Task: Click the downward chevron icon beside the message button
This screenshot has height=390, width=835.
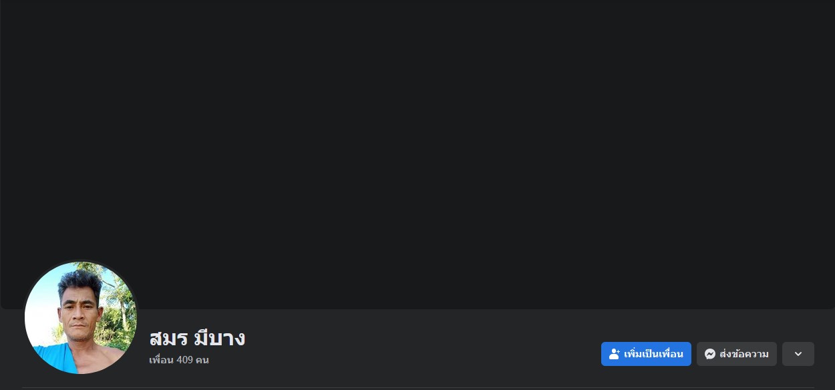Action: tap(798, 354)
